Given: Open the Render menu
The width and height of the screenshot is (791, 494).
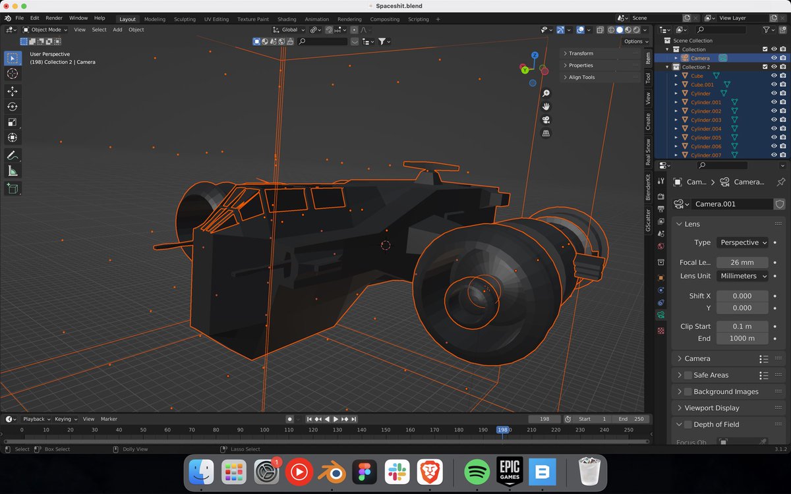Looking at the screenshot, I should (54, 18).
